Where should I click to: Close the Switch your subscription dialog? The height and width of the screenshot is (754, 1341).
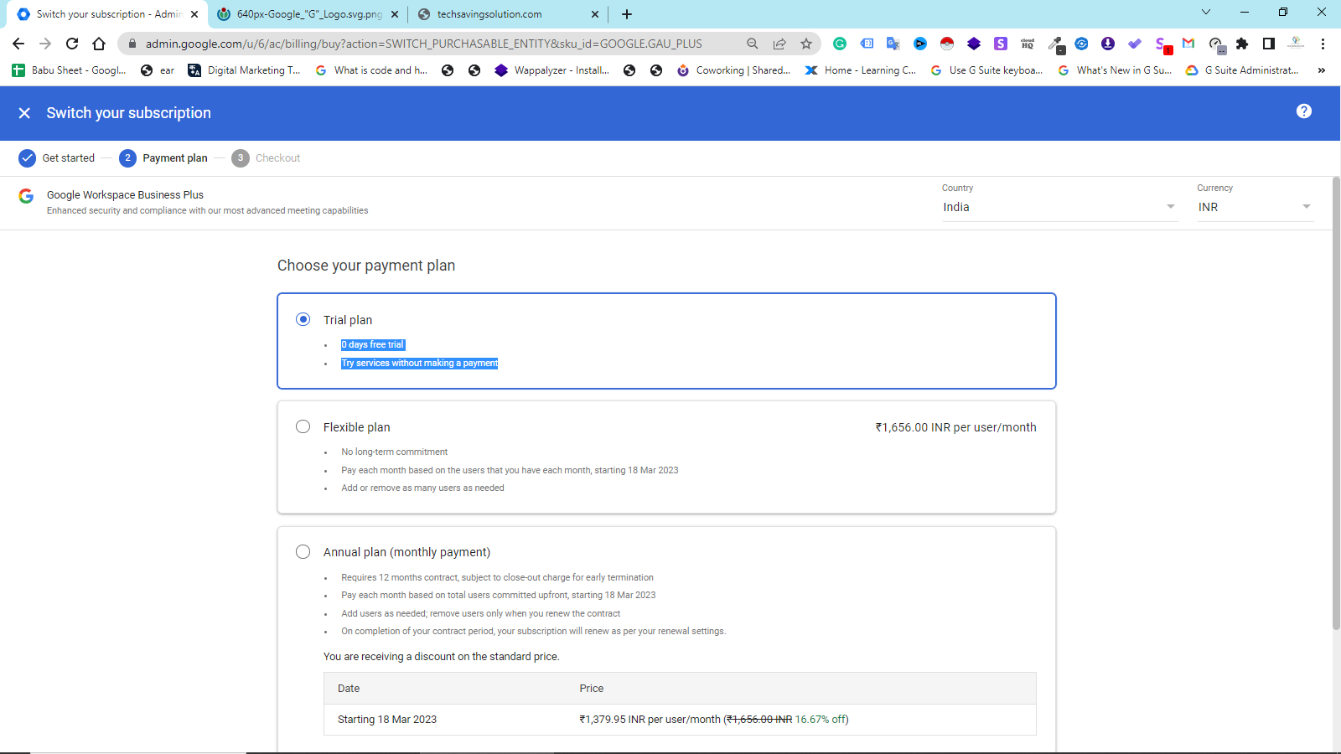24,113
